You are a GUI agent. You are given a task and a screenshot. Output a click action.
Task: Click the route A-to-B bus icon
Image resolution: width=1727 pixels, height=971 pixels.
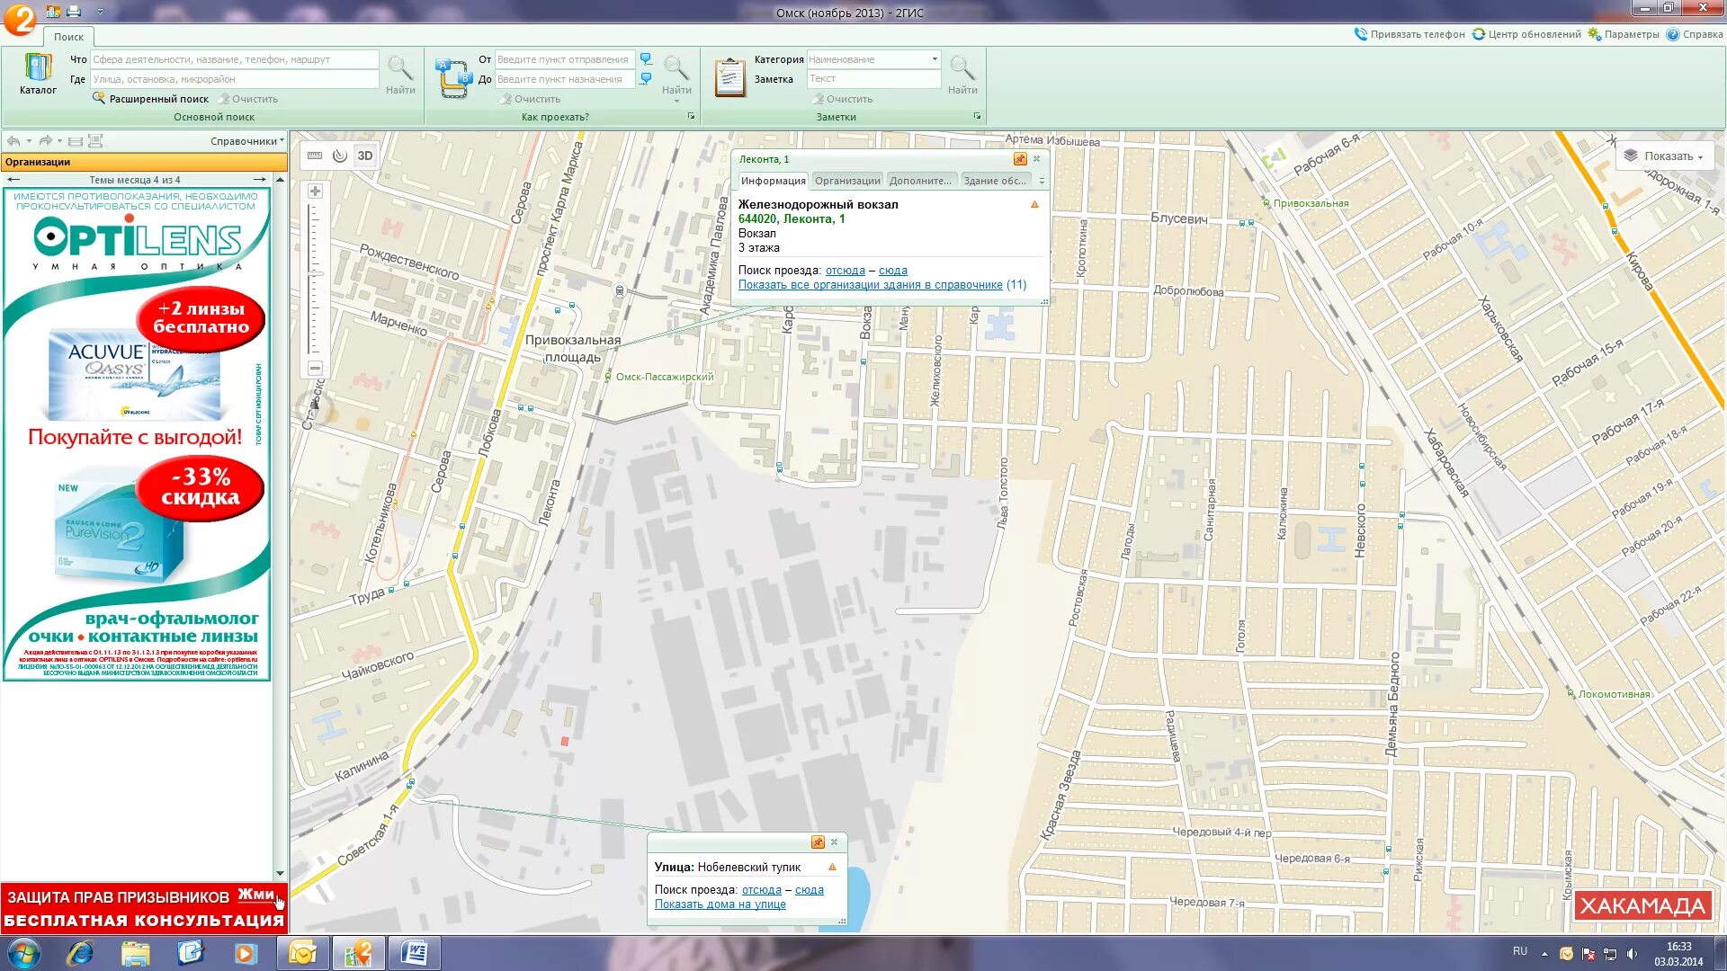click(453, 78)
